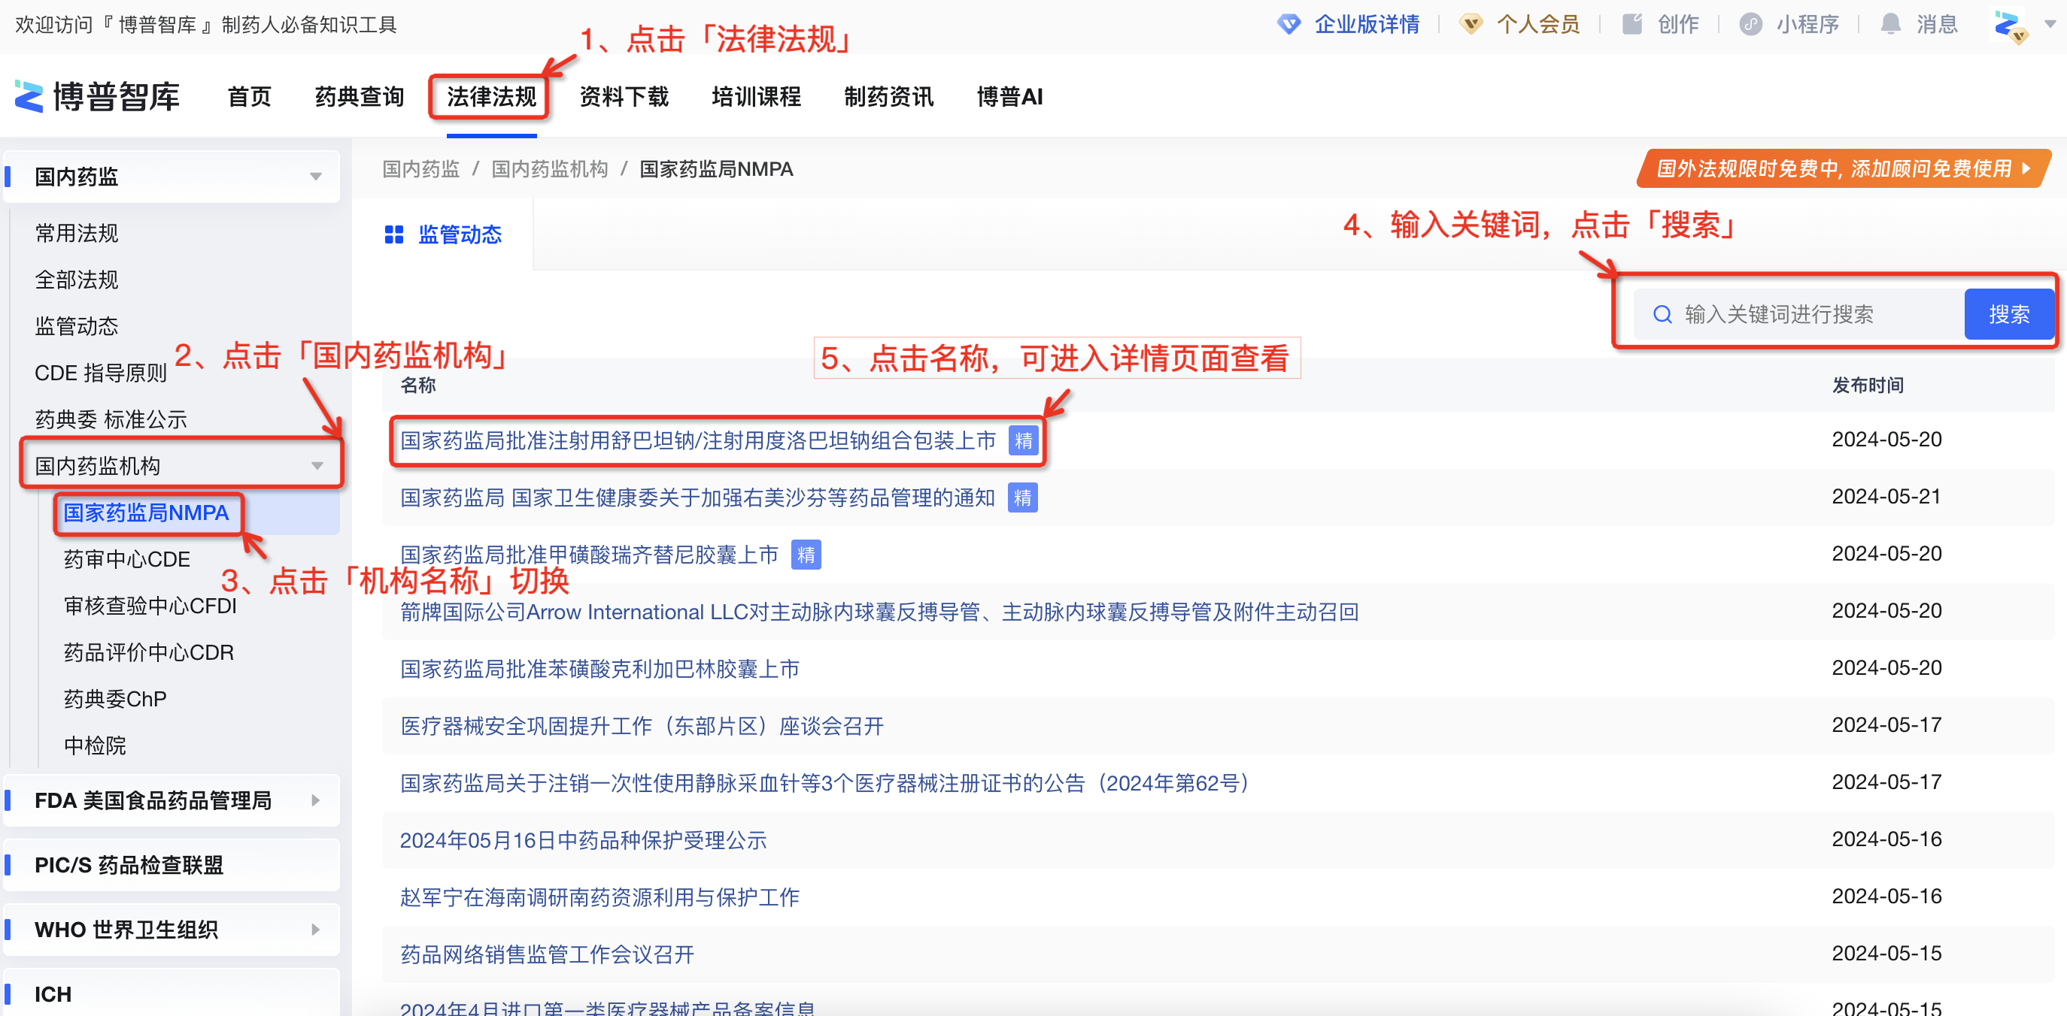Open the 制药资讯 navigation tab
The width and height of the screenshot is (2067, 1016).
(x=888, y=96)
